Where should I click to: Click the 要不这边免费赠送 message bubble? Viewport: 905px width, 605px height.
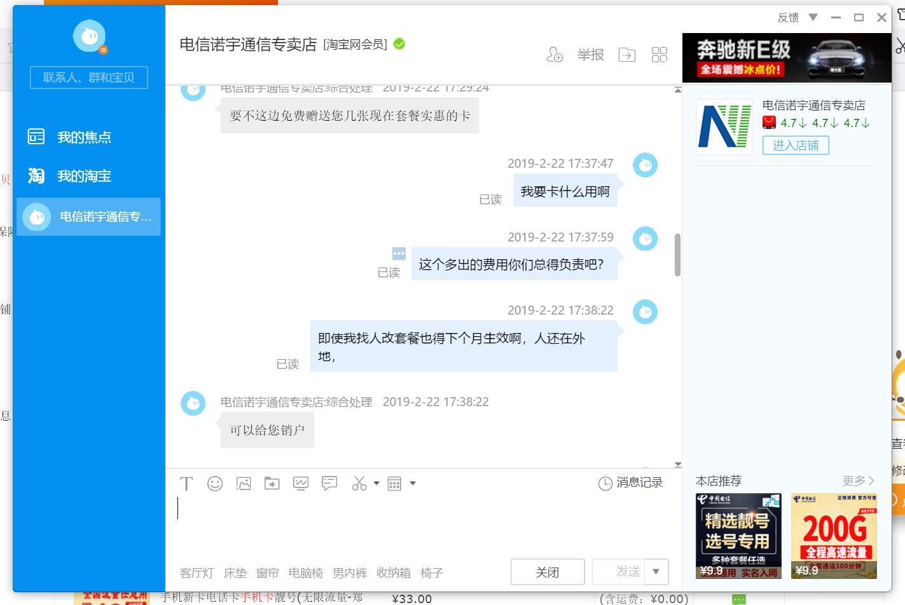[350, 116]
